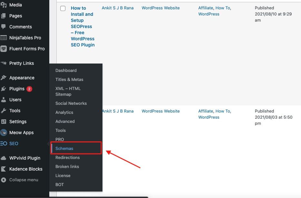Tick the checkbox for SEOPress post row
Screen dimensions: 301x198
click(63, 8)
